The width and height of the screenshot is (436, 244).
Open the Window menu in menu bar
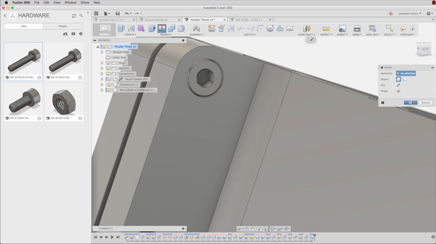tap(71, 3)
